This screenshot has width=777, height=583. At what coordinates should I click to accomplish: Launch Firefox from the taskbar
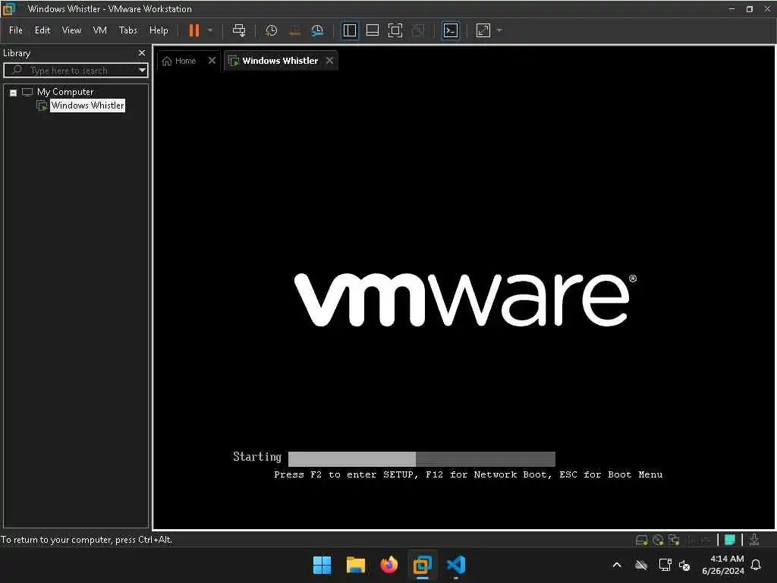point(389,565)
